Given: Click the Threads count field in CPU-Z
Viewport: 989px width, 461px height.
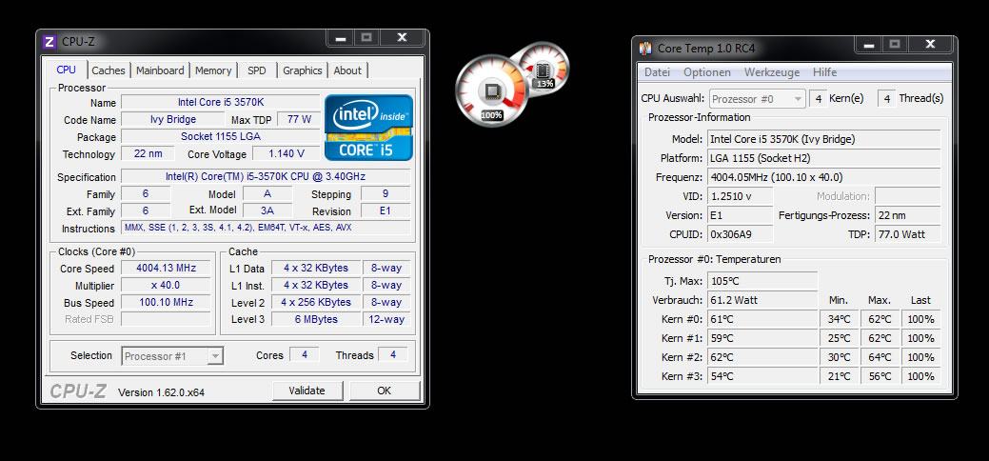Looking at the screenshot, I should [x=392, y=355].
